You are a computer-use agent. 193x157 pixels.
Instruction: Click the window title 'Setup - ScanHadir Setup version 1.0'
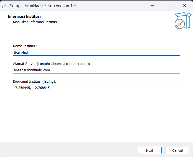coord(43,6)
